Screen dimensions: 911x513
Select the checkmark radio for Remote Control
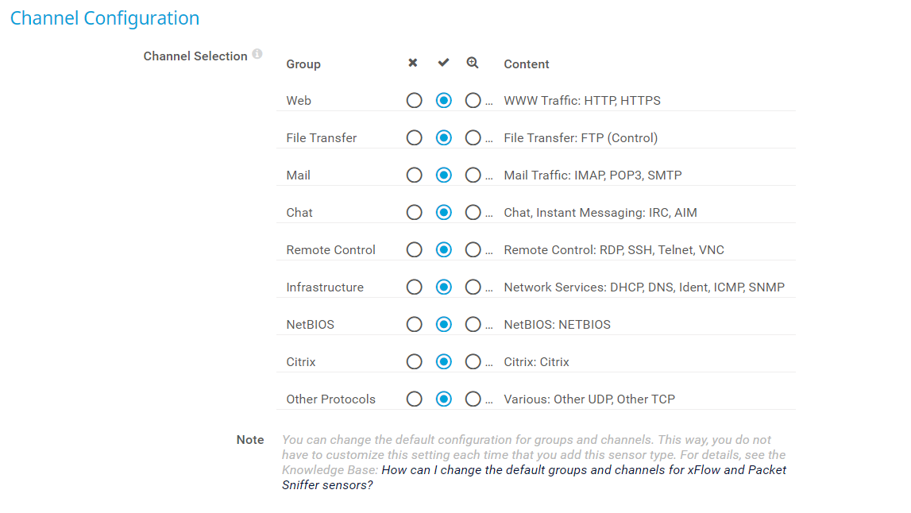443,249
